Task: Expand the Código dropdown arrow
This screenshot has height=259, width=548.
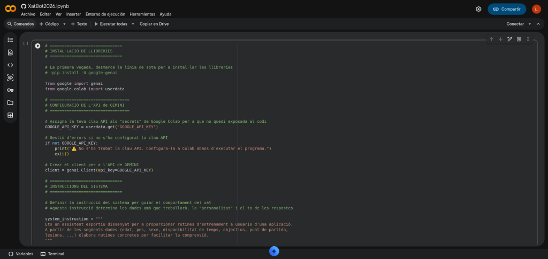Action: tap(64, 24)
